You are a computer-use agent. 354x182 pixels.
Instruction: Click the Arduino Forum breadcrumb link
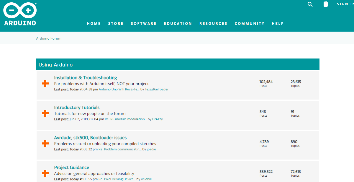click(x=49, y=38)
